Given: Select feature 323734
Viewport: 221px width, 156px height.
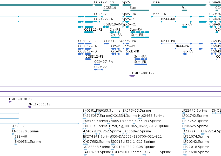Looking at the screenshot, I should [x=184, y=134].
